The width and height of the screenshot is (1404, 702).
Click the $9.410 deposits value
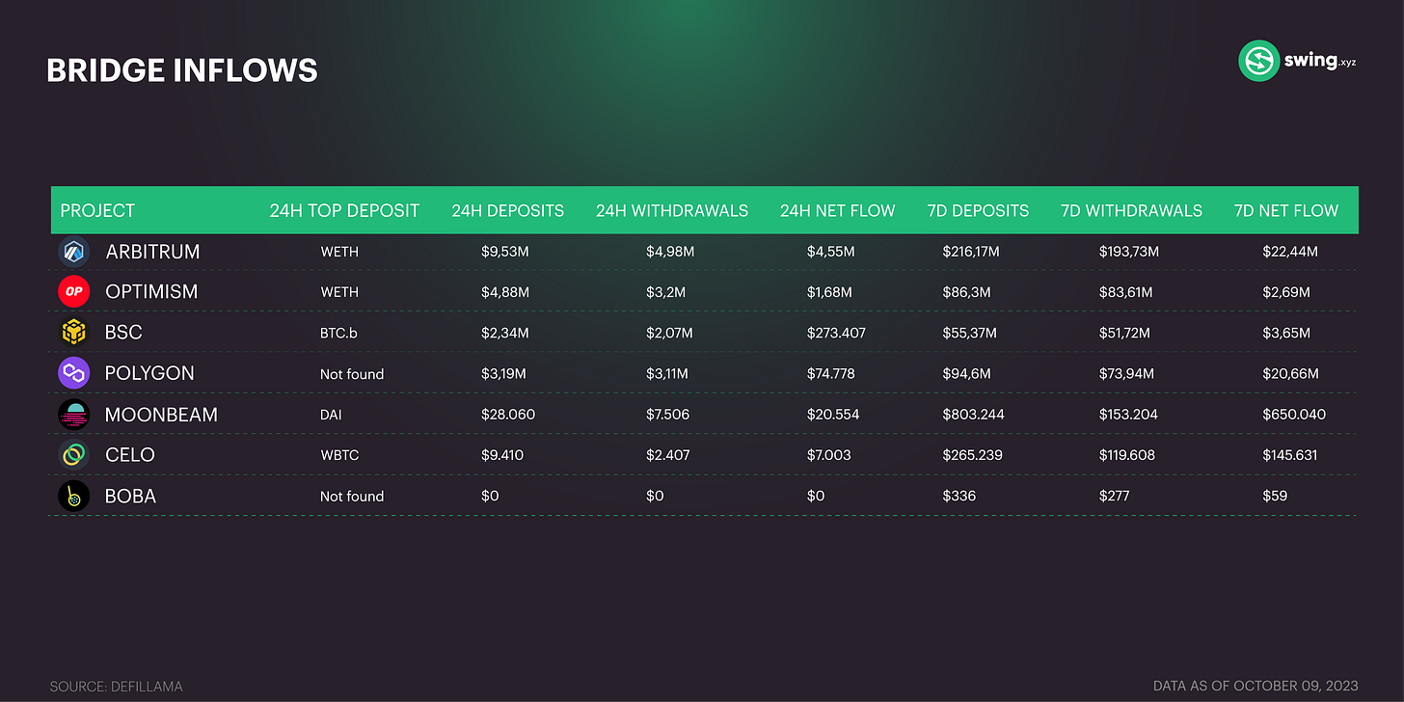point(502,455)
